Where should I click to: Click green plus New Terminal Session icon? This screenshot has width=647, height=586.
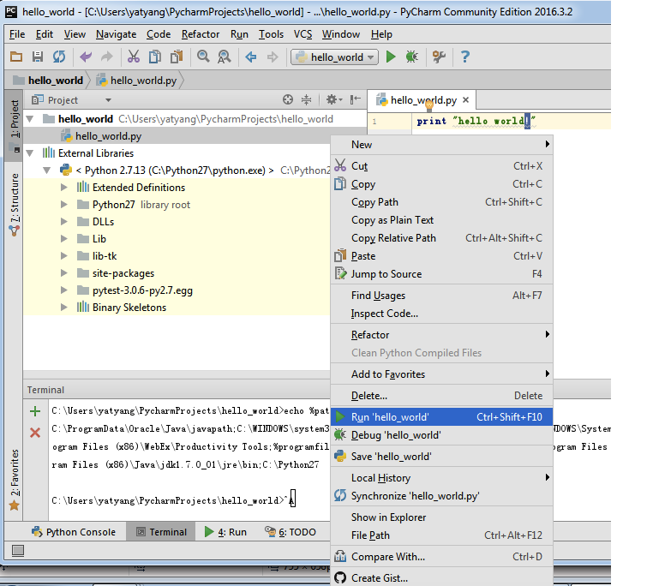coord(35,411)
